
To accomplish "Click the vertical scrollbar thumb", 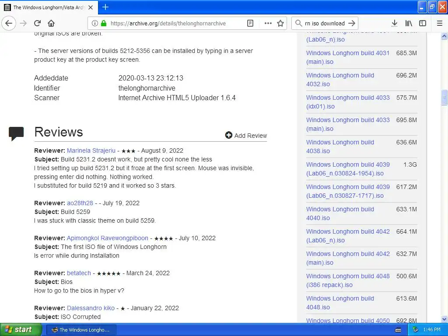I will pyautogui.click(x=444, y=98).
